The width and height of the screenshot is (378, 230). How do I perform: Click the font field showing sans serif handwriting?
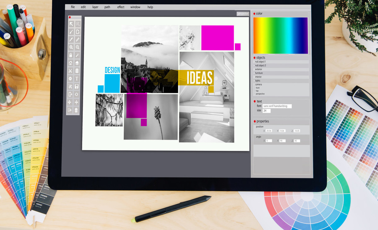277,106
